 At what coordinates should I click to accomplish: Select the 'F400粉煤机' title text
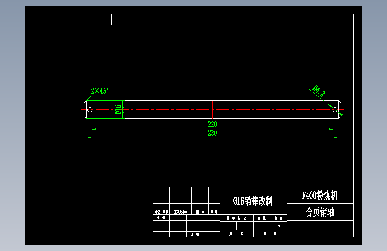coord(320,196)
